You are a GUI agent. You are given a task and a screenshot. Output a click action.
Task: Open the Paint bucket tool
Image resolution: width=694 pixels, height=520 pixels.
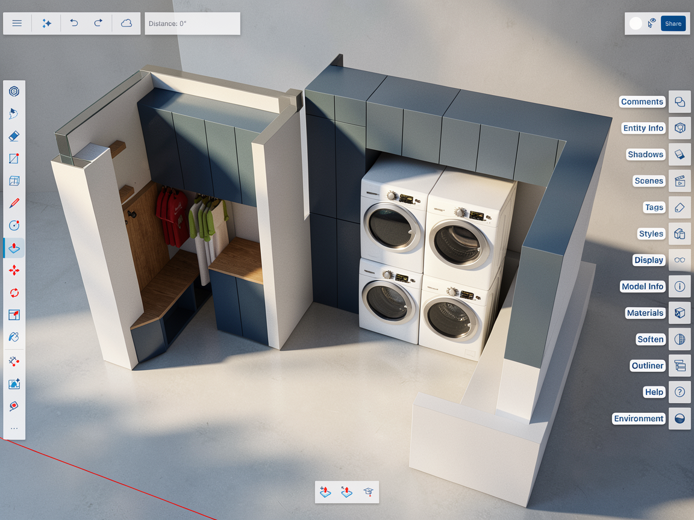tap(14, 337)
